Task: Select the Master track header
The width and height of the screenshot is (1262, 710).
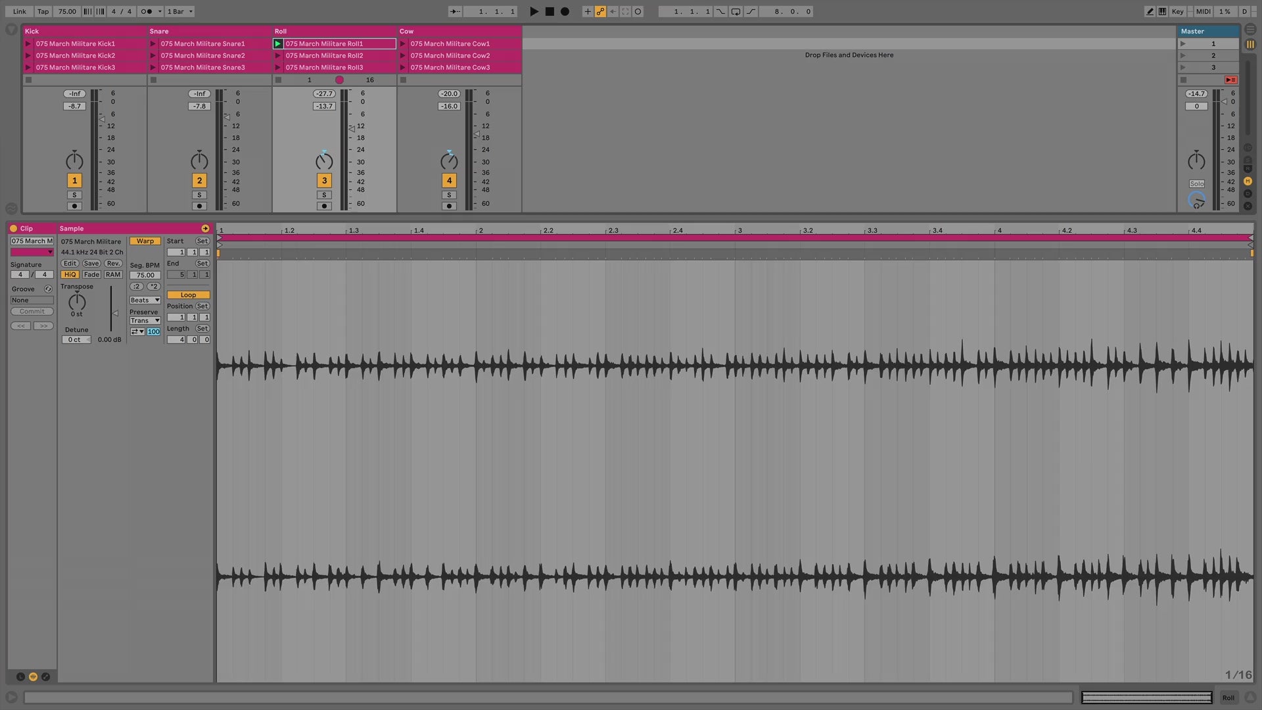Action: point(1192,31)
